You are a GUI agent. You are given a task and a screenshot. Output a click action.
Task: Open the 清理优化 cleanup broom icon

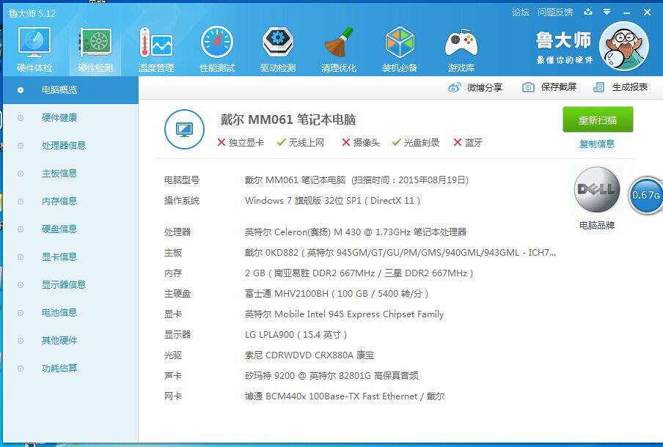pos(339,49)
